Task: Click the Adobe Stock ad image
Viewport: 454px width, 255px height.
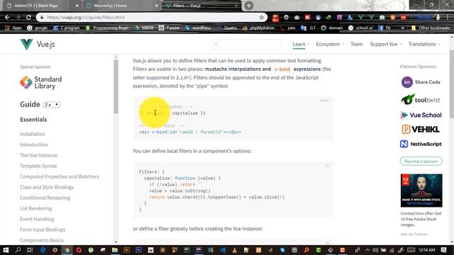Action: (x=421, y=191)
